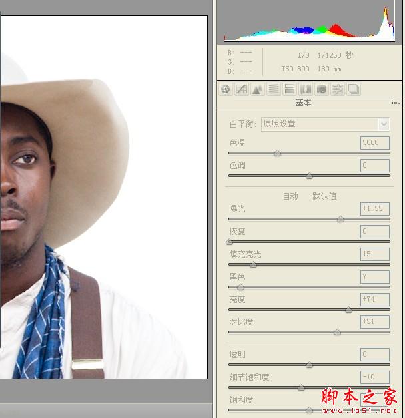The height and width of the screenshot is (418, 405).
Task: Click the 色调 tint slider handle
Action: point(309,176)
